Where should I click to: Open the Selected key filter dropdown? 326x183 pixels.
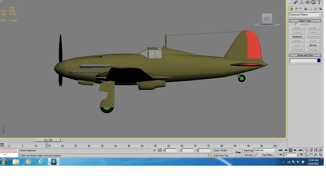[265, 150]
